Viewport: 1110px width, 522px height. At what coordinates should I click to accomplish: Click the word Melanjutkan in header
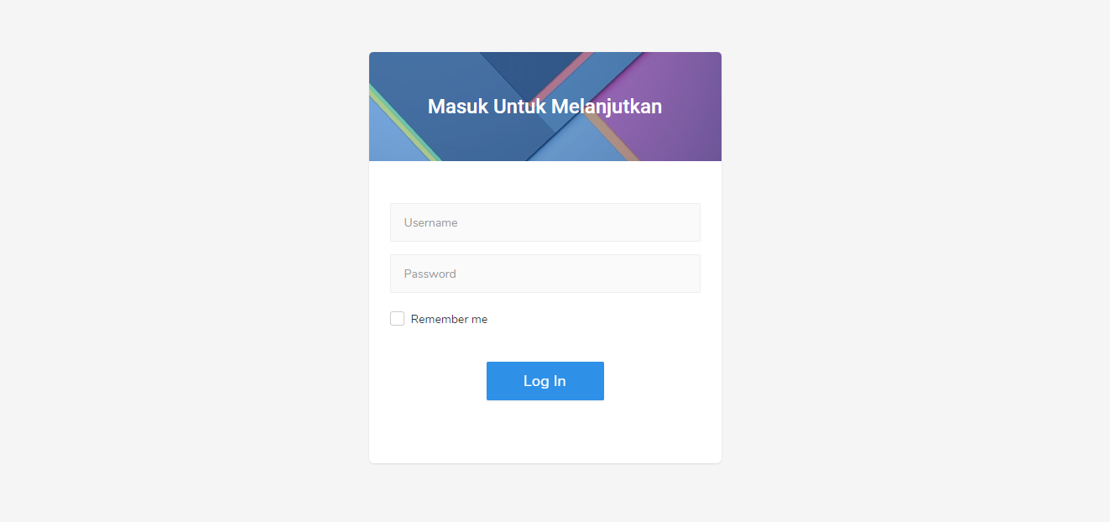click(607, 107)
